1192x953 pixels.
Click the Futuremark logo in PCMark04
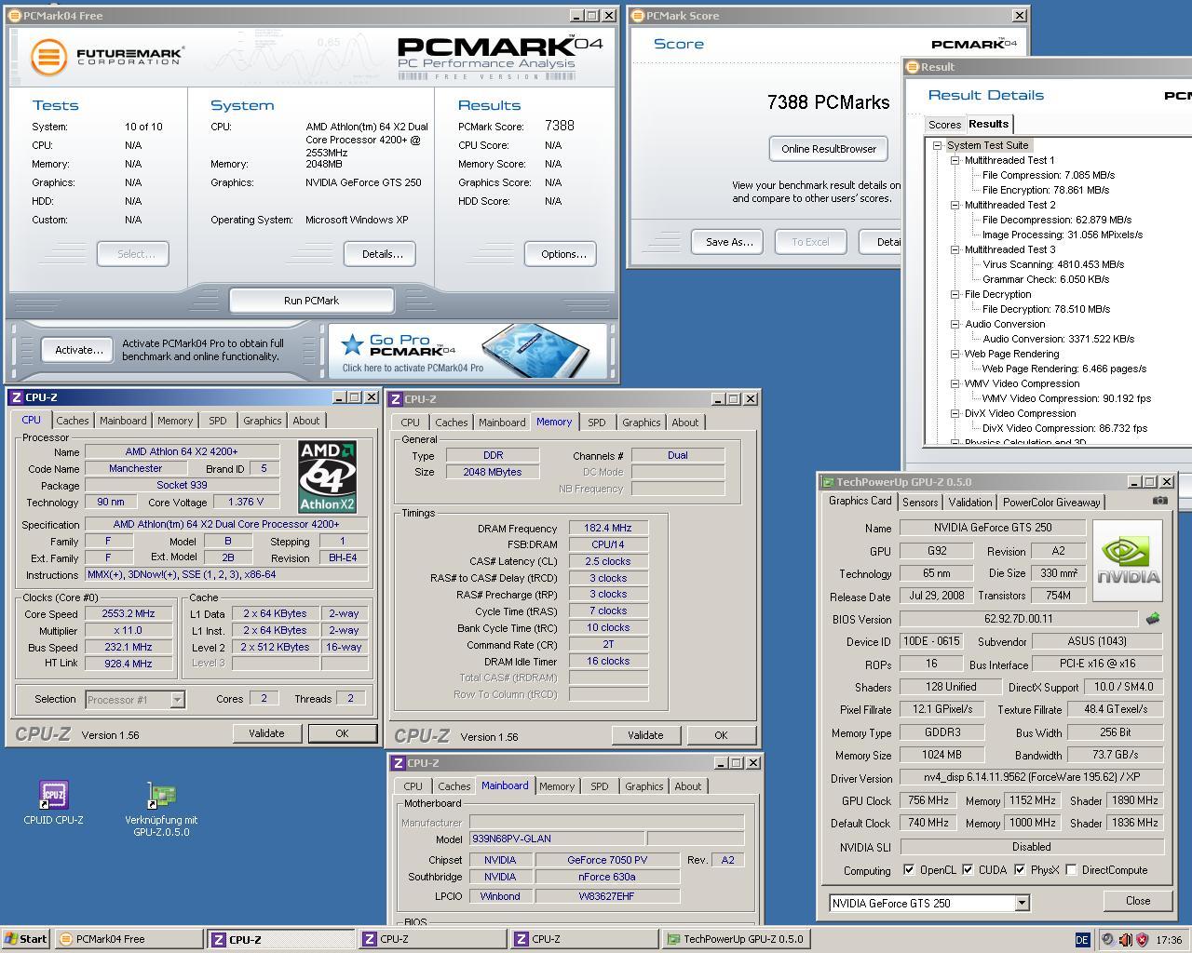click(106, 57)
